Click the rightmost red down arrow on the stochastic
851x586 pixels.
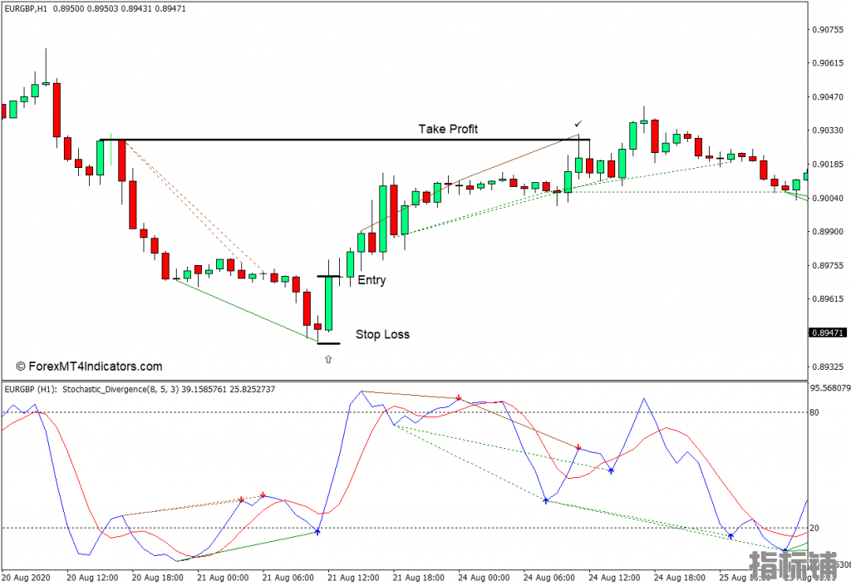pos(578,448)
